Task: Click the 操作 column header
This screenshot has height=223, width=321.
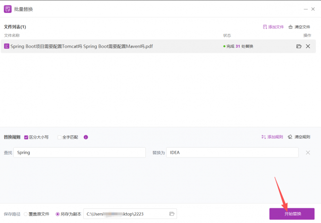Action: tap(307, 35)
